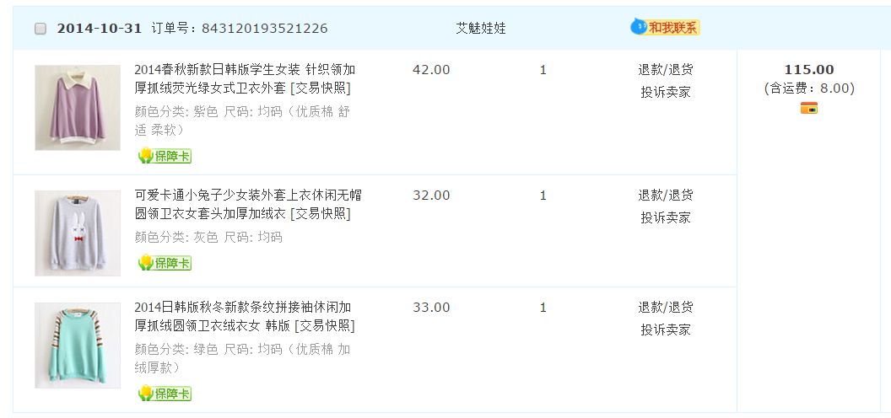Click 投诉卖家 for the rabbit sweatshirt item
The height and width of the screenshot is (418, 891).
(x=665, y=217)
